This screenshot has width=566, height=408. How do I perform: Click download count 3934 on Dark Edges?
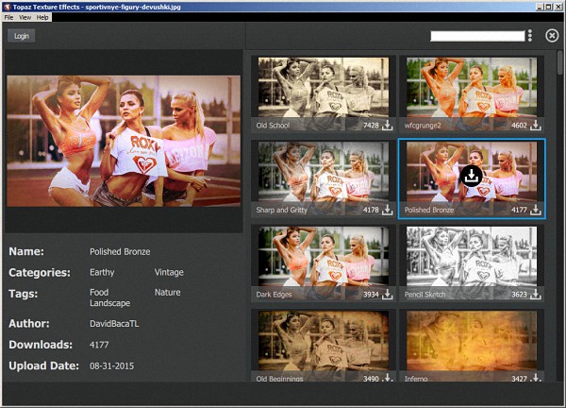(x=371, y=295)
